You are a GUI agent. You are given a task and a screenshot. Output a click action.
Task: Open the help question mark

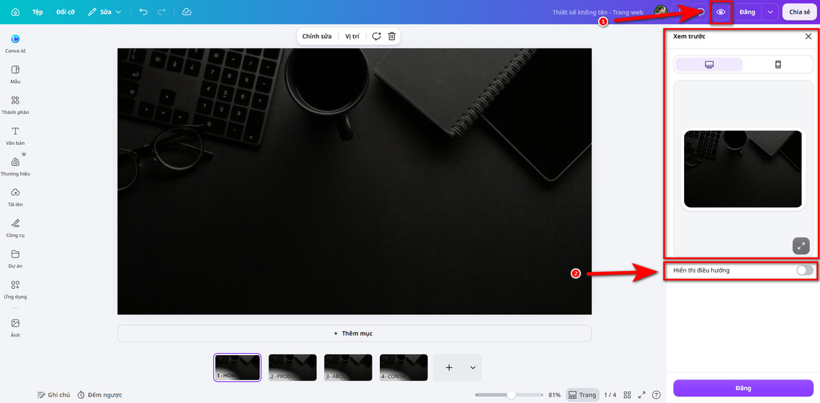click(657, 395)
